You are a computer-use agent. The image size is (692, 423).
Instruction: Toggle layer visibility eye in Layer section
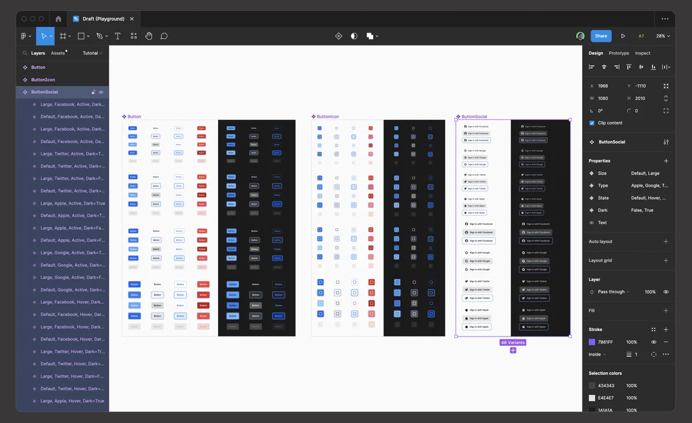click(666, 292)
